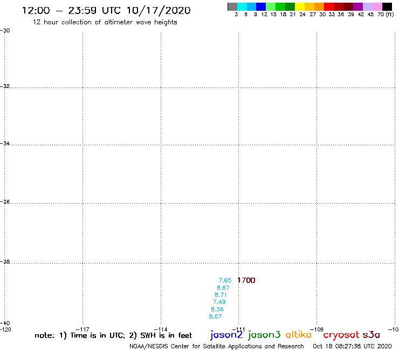The width and height of the screenshot is (399, 351).
Task: Click the 8.67 value directly below 8.36
Action: tap(215, 316)
